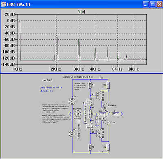The height and width of the screenshot is (159, 163).
Task: Click the .tran simulation directive
Action: [x=47, y=81]
